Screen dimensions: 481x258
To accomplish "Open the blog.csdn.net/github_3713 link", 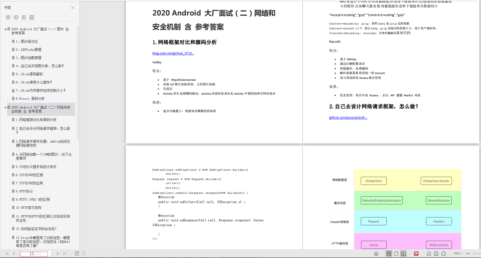I will click(x=173, y=53).
